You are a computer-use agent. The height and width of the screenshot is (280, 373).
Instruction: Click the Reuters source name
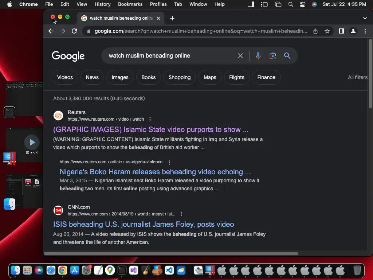(x=76, y=112)
